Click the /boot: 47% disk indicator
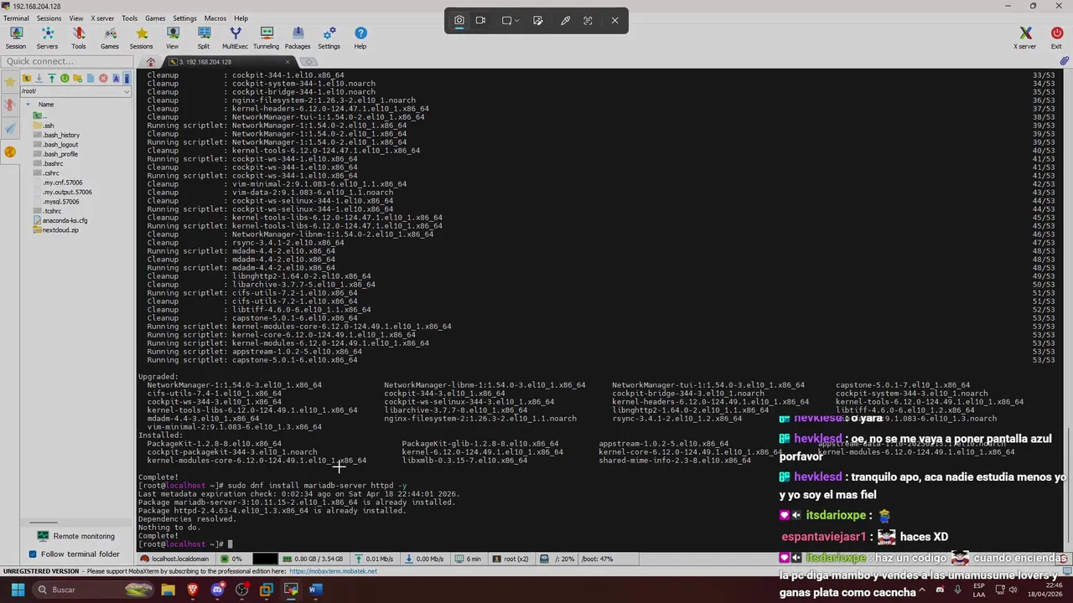This screenshot has height=603, width=1073. coord(596,559)
